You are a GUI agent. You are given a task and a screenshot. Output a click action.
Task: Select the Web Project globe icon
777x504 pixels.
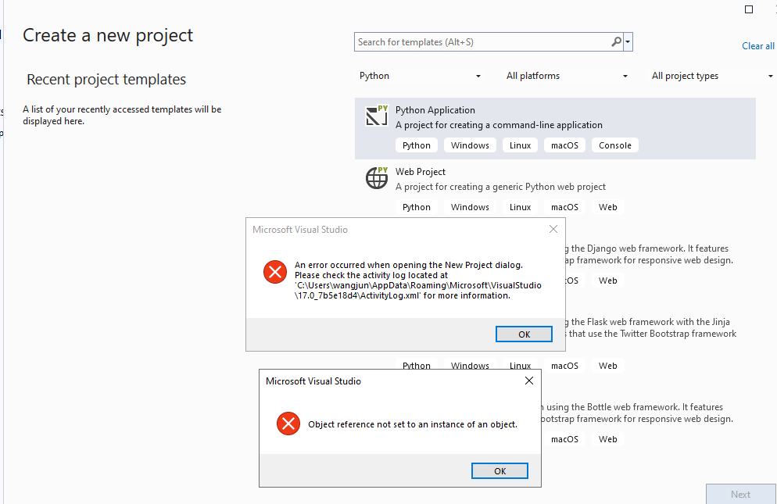(377, 178)
